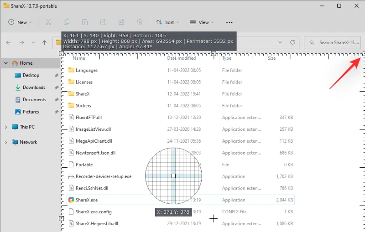Click the CONFIG File type cell
Image resolution: width=365 pixels, height=232 pixels.
click(234, 212)
